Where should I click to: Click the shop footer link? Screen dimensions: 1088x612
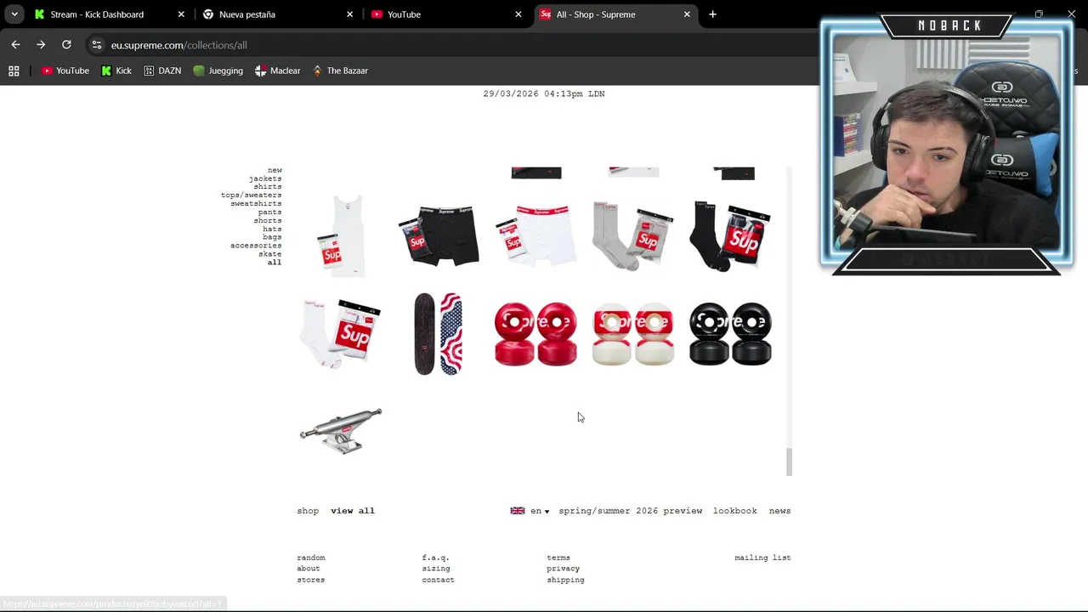308,511
